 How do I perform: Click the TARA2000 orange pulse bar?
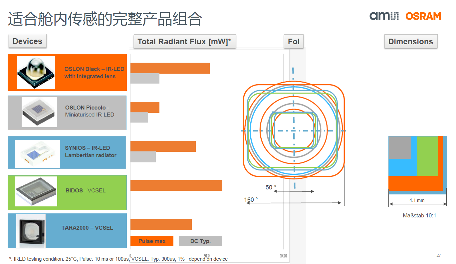pos(161,224)
